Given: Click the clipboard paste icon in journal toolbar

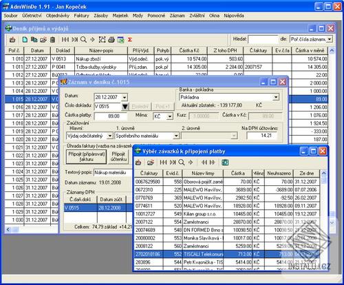Looking at the screenshot, I should pos(53,40).
